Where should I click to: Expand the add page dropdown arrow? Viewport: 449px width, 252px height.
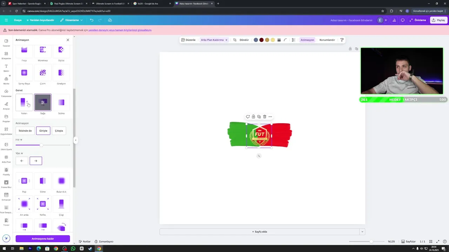coord(362,232)
